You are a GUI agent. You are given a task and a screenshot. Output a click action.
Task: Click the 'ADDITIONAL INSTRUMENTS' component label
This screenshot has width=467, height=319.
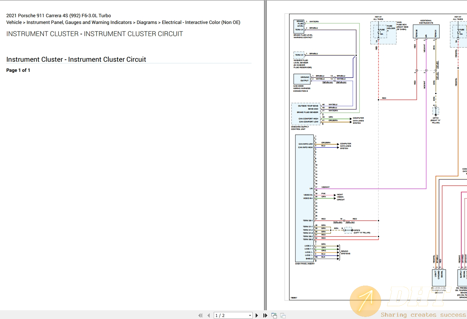pyautogui.click(x=426, y=22)
